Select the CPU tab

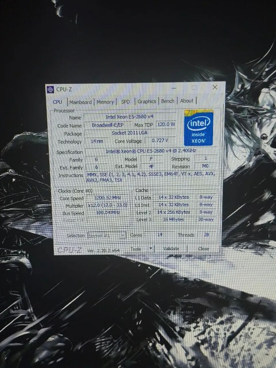57,102
